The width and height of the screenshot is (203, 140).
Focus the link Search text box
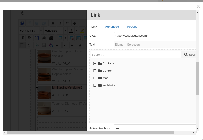(136, 55)
